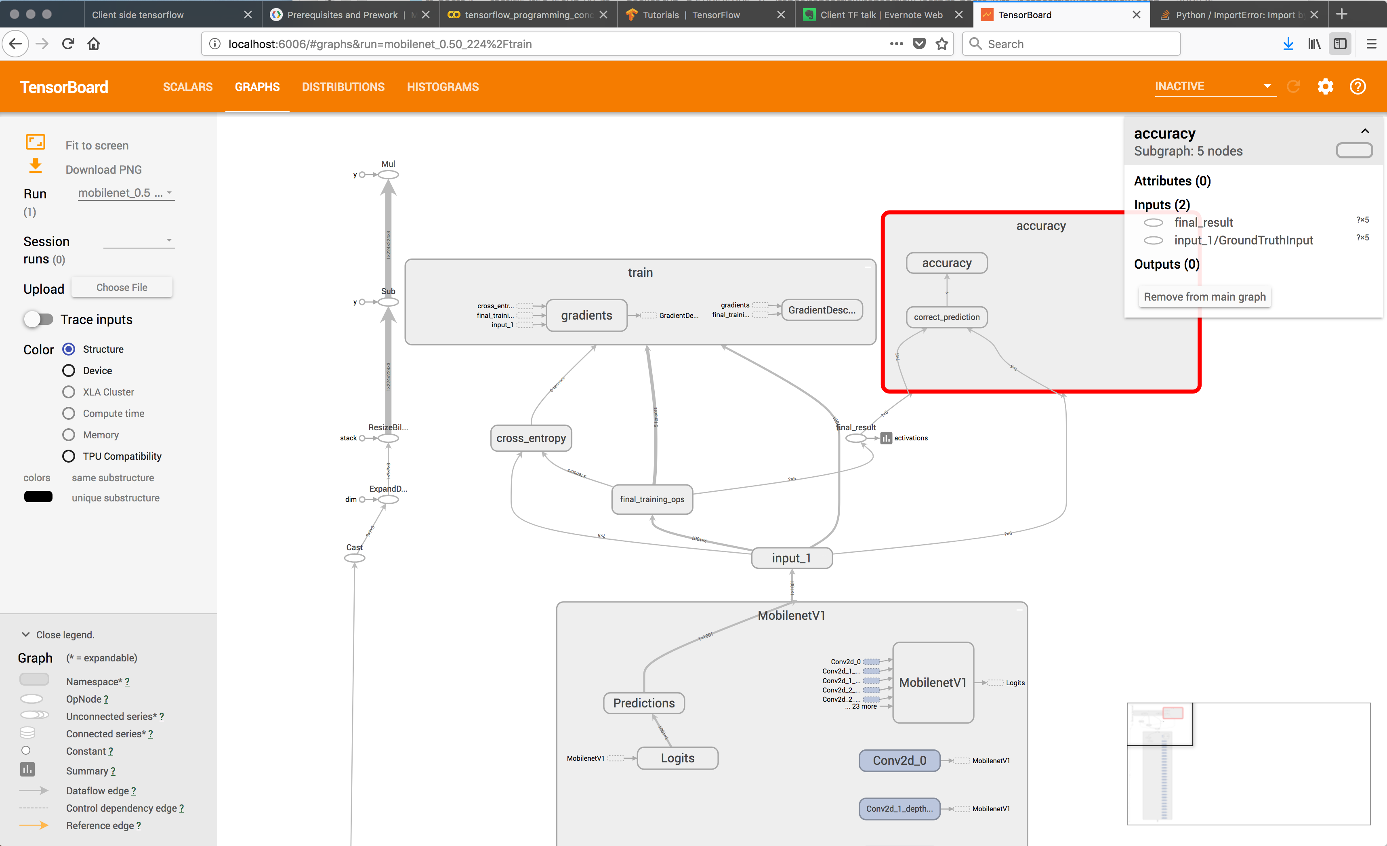The image size is (1387, 846).
Task: Click the Download PNG arrow icon
Action: [35, 166]
